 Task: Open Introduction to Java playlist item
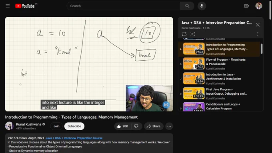[219, 78]
